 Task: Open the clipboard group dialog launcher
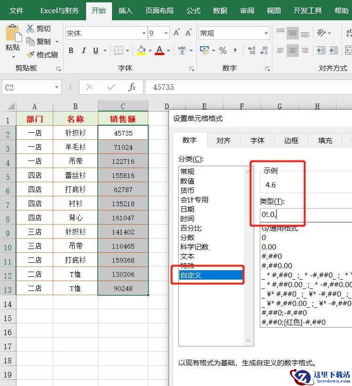pyautogui.click(x=58, y=69)
